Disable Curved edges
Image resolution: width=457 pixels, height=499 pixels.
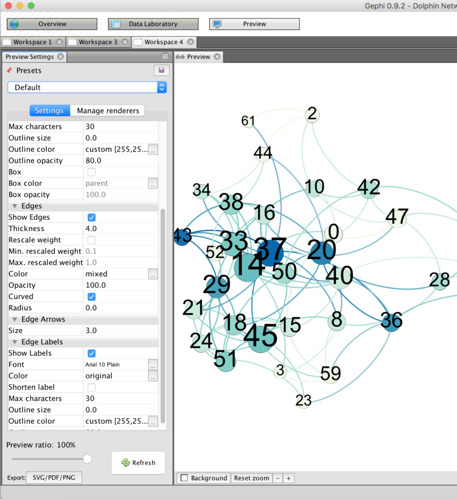click(91, 296)
